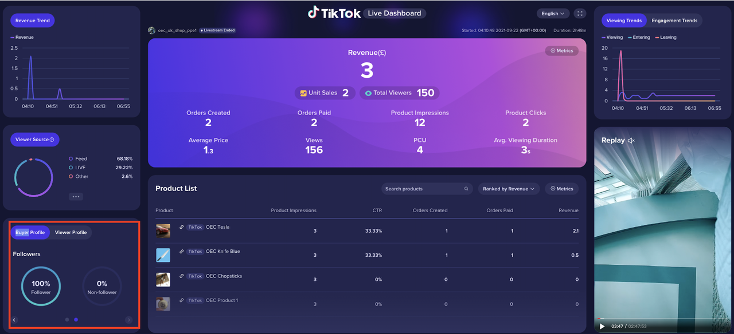
Task: Click the Metrics button in Product List
Action: tap(561, 189)
